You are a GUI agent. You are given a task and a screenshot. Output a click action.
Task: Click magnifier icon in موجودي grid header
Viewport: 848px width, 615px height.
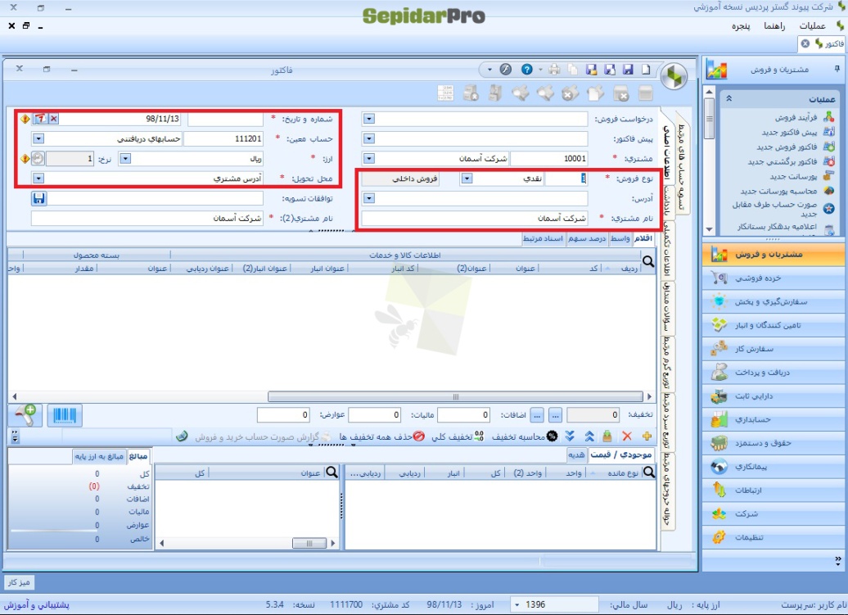[x=649, y=473]
